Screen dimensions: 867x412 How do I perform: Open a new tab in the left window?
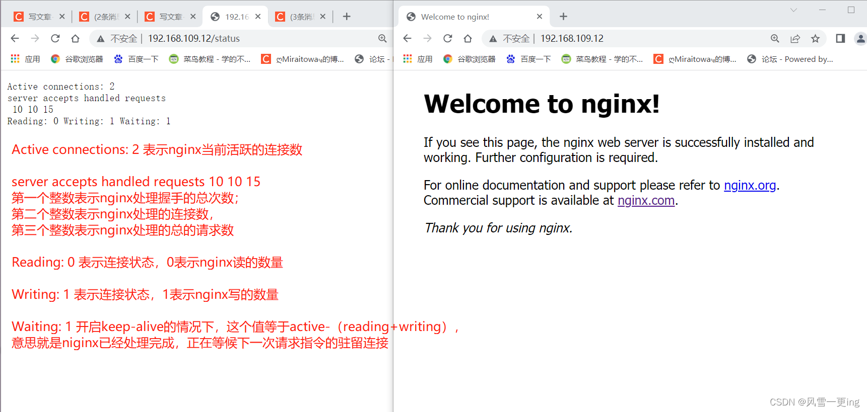coord(347,17)
